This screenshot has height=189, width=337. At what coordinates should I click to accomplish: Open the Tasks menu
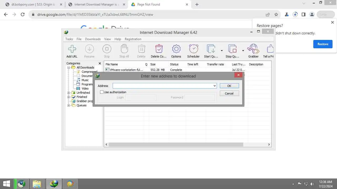pyautogui.click(x=69, y=39)
